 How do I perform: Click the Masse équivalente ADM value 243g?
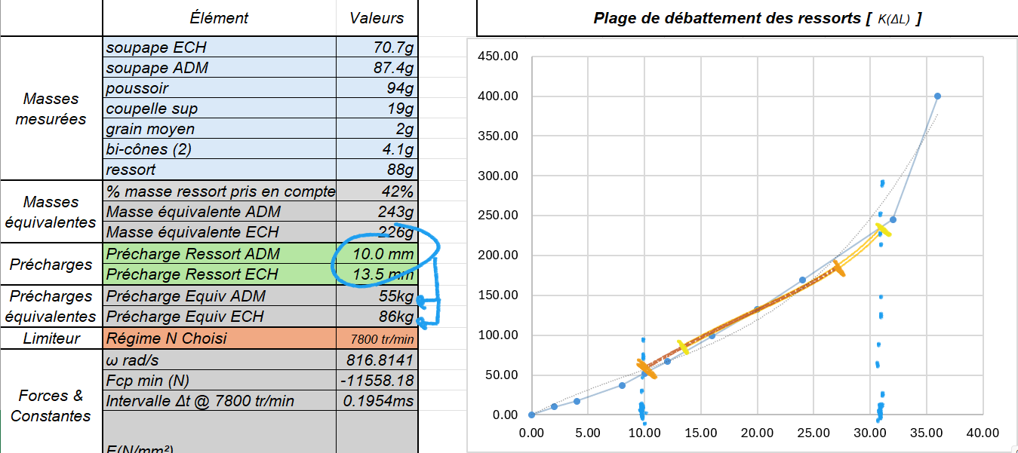[x=377, y=212]
